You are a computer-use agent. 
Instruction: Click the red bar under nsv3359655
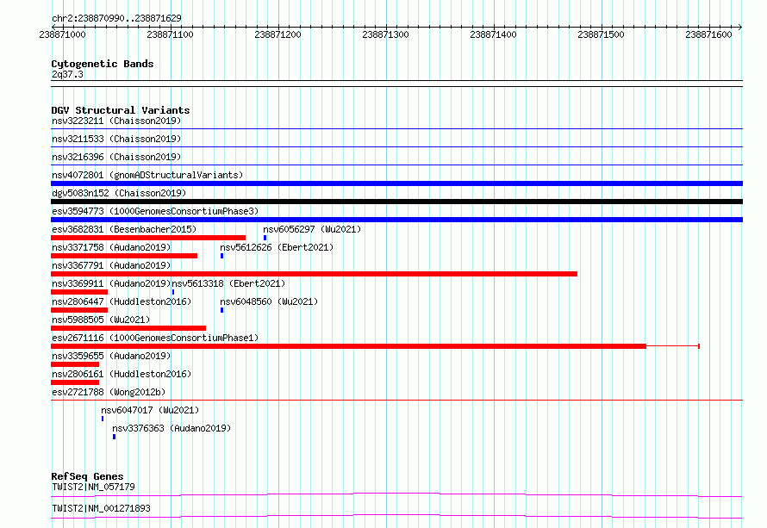coord(75,364)
